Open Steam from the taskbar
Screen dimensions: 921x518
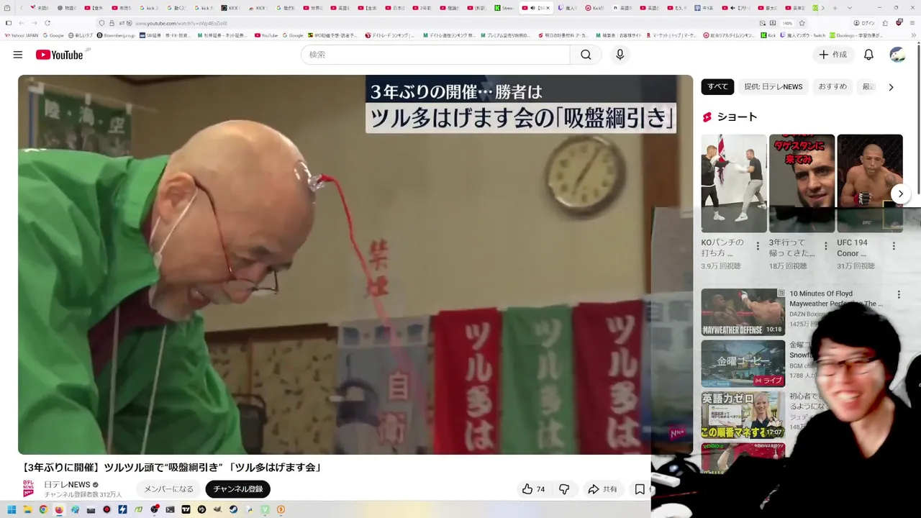(x=233, y=509)
